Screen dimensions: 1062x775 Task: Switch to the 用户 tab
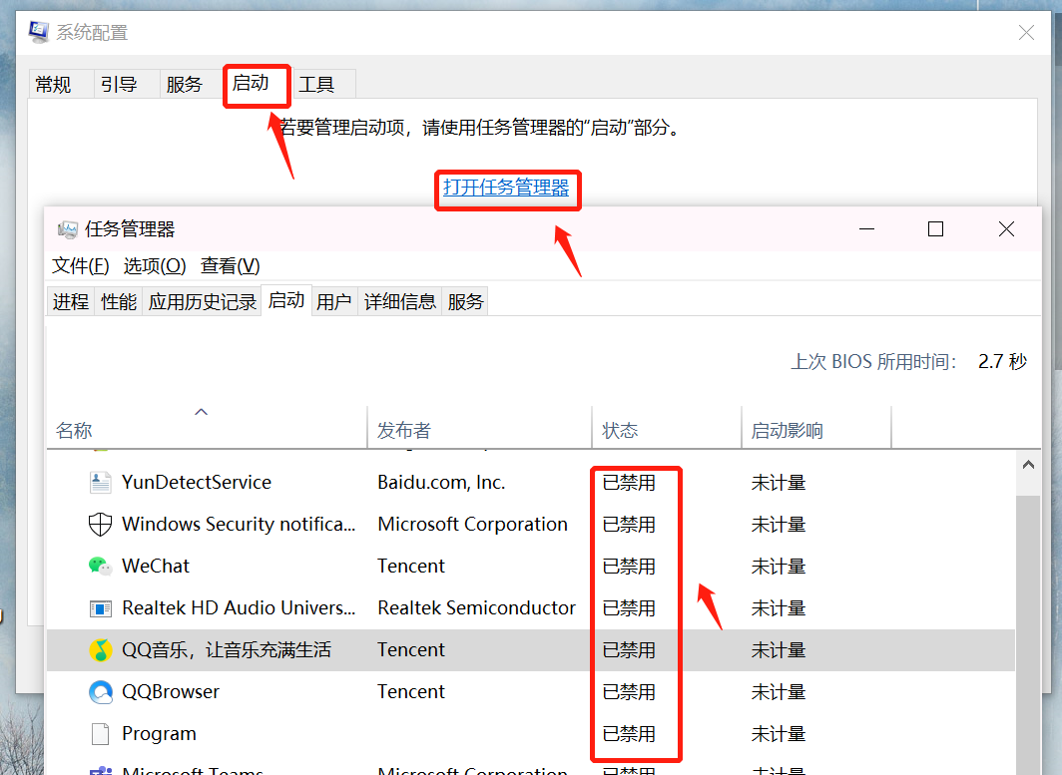click(334, 300)
